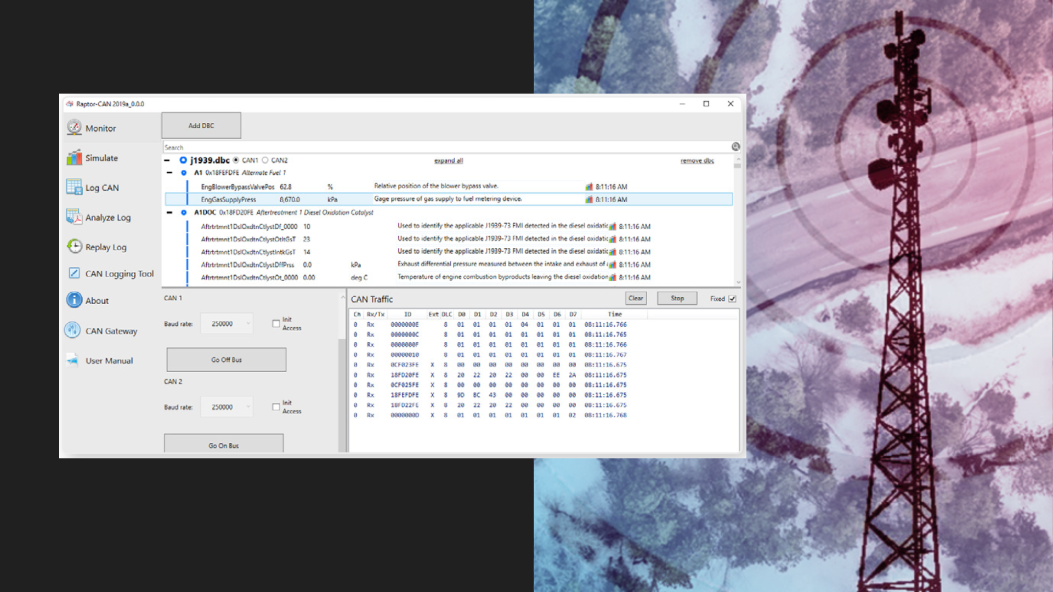Click the About info icon
The width and height of the screenshot is (1053, 592).
coord(74,300)
